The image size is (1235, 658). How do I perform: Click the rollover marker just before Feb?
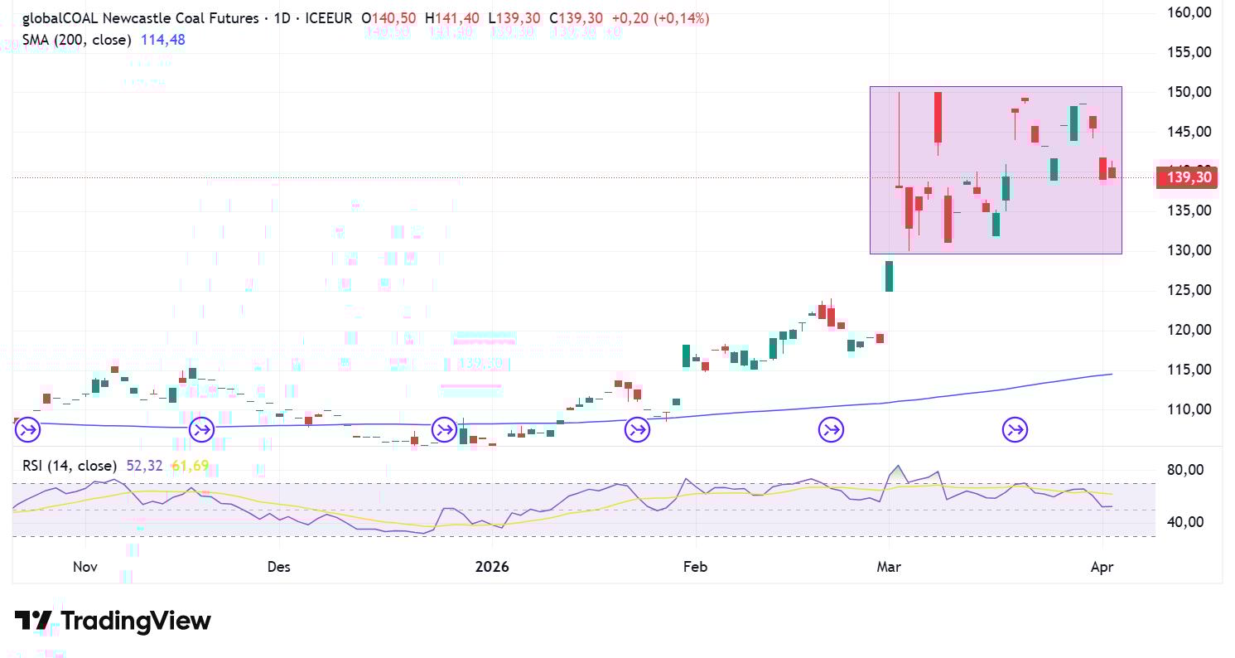pyautogui.click(x=637, y=429)
